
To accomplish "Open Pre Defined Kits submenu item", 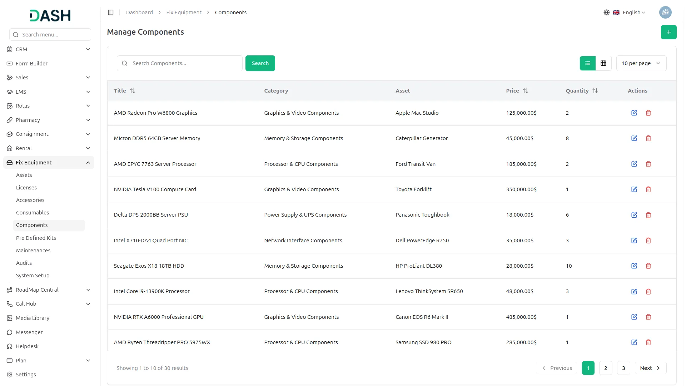I will coord(36,238).
